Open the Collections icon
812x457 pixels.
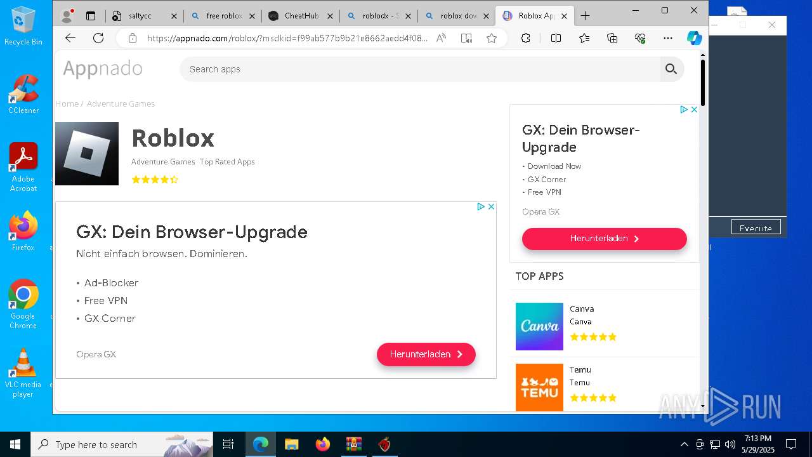[612, 38]
